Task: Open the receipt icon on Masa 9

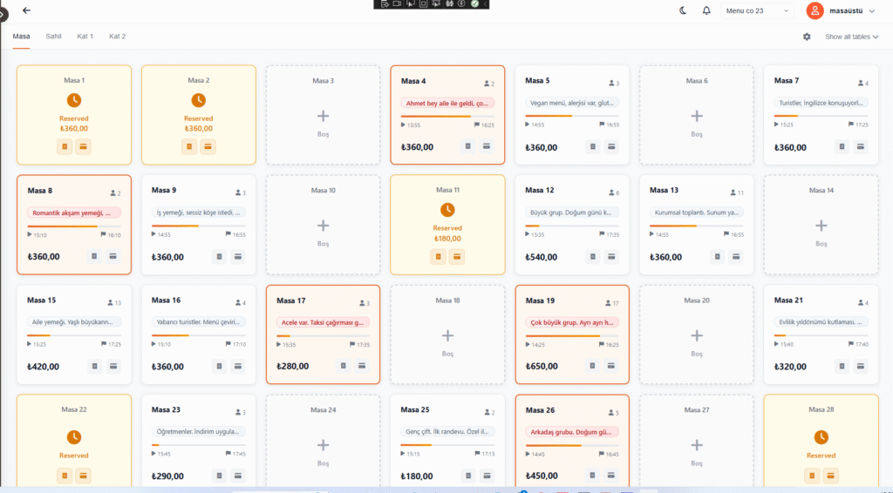Action: tap(218, 256)
